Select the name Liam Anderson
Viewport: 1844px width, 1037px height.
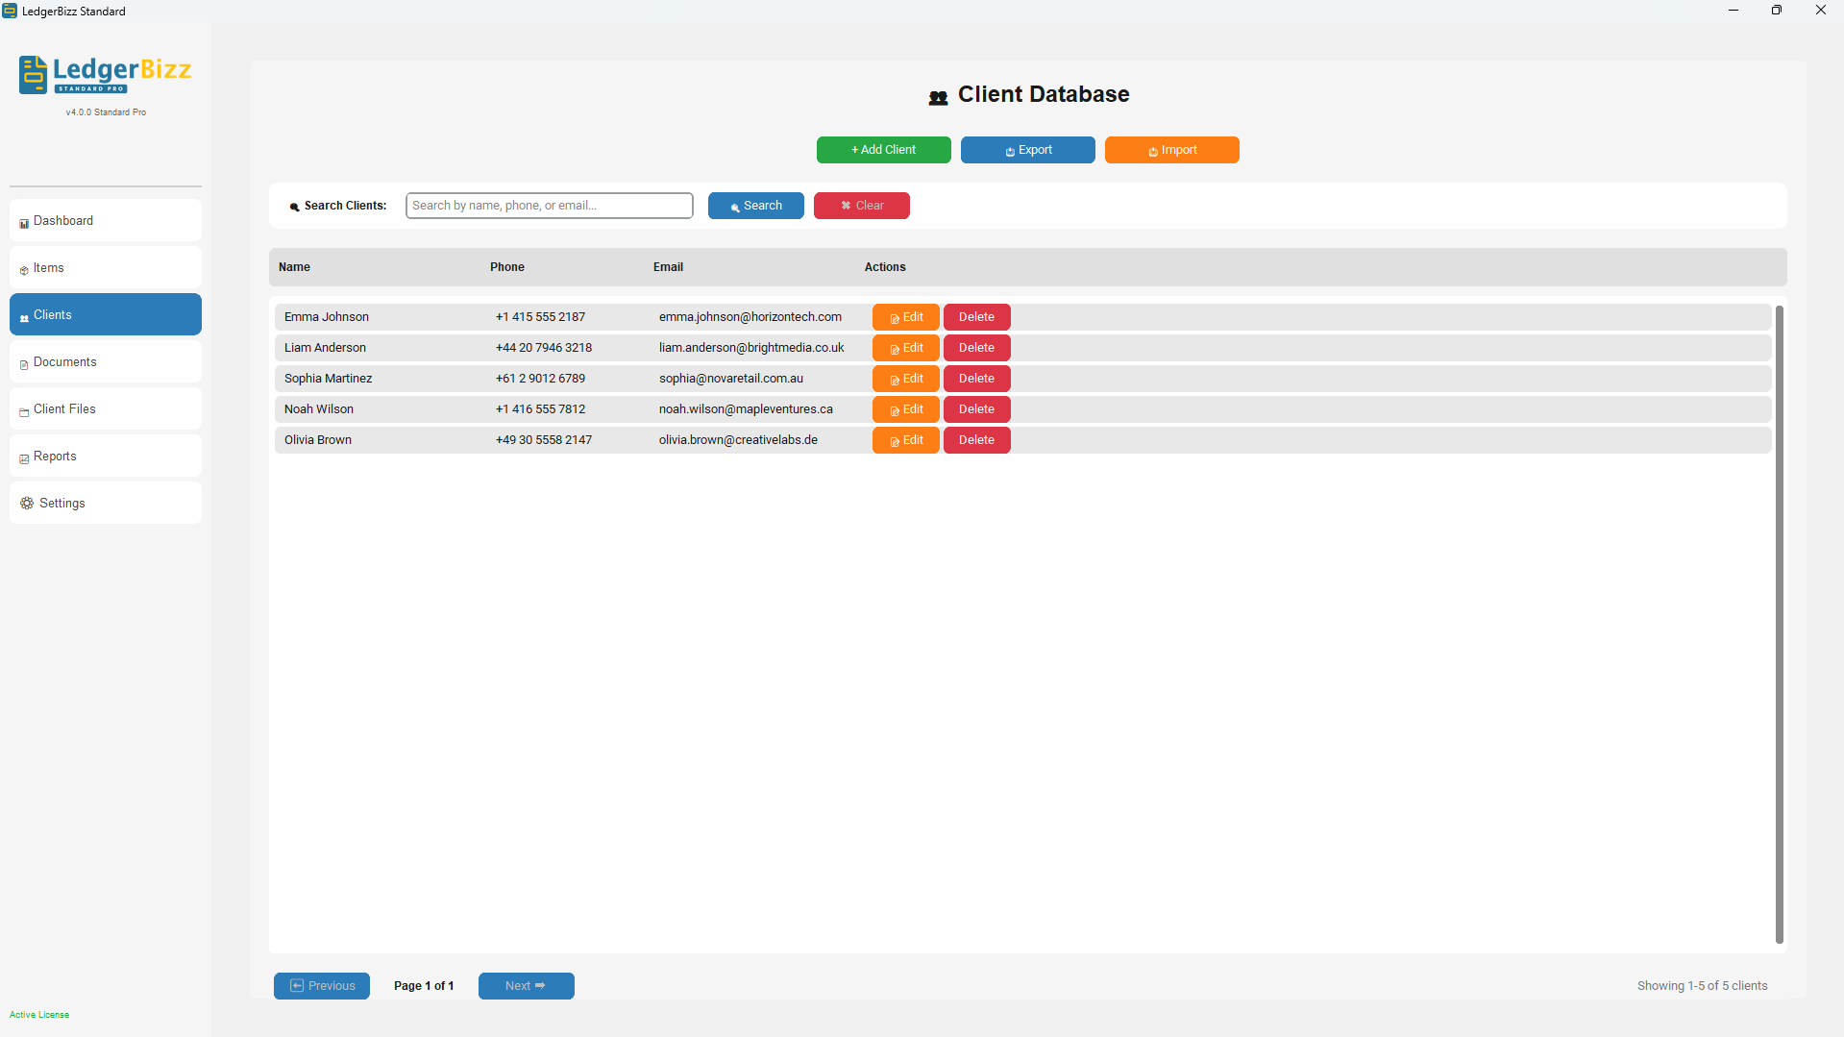(x=325, y=348)
